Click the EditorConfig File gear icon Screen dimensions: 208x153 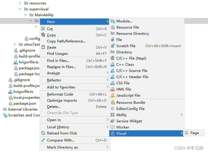113,108
